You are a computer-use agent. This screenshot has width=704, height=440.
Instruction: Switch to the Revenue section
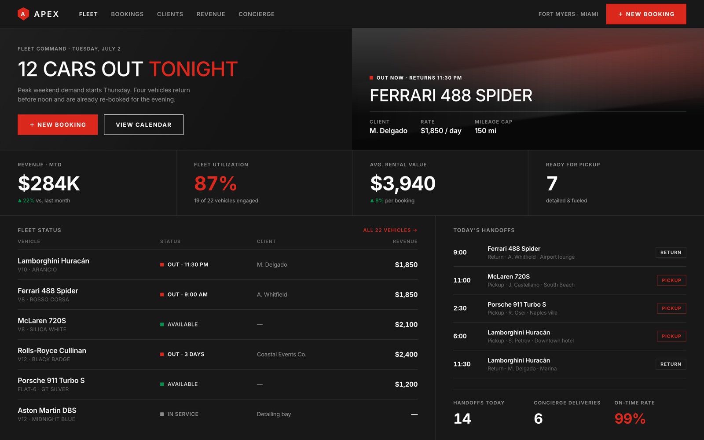(x=211, y=14)
